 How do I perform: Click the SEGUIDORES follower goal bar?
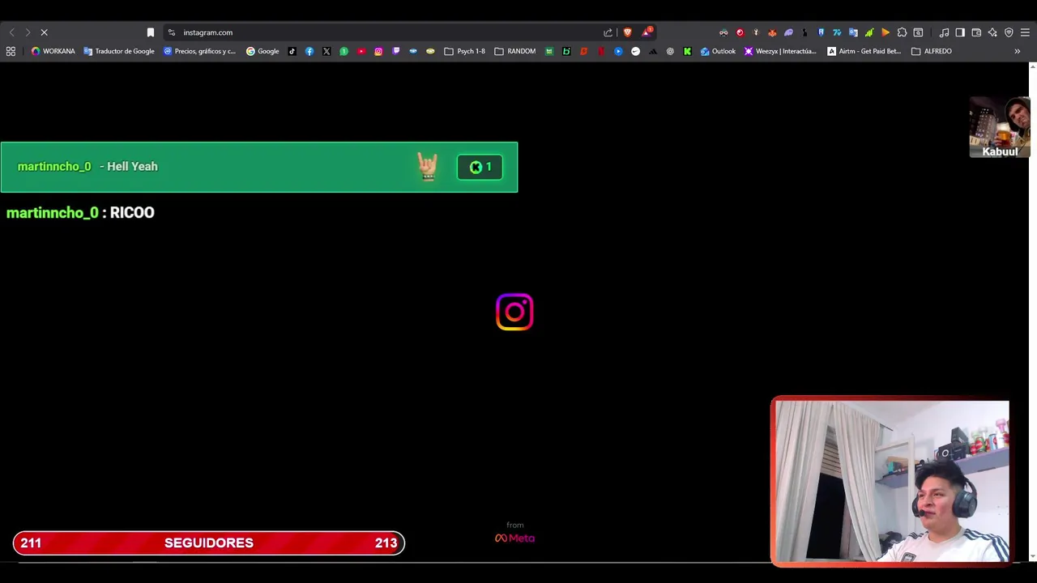[x=209, y=543]
